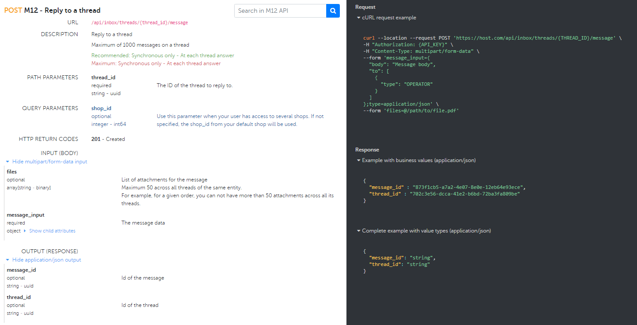Click the shop_id query parameter name
The height and width of the screenshot is (325, 637).
(101, 108)
